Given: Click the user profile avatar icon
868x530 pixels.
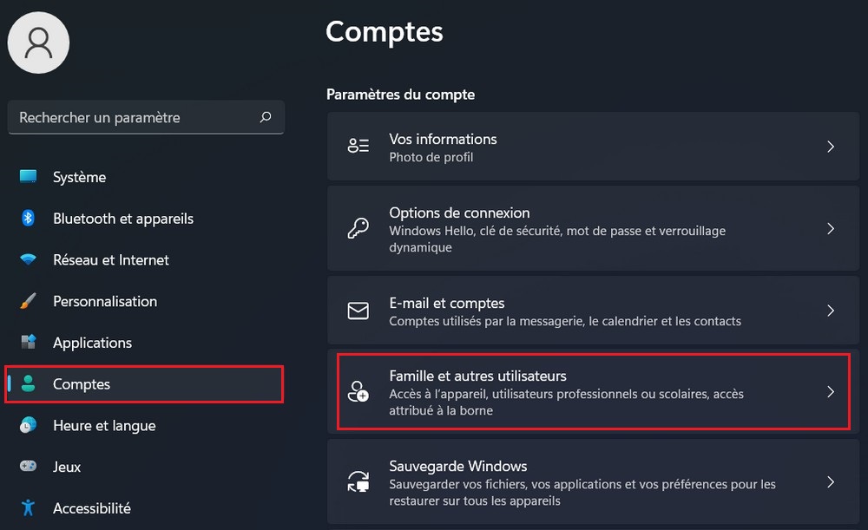Looking at the screenshot, I should point(38,43).
